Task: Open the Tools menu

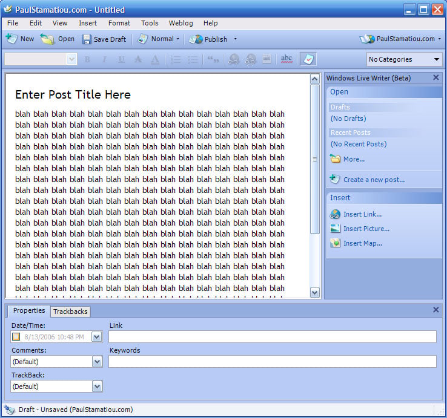Action: pos(150,23)
